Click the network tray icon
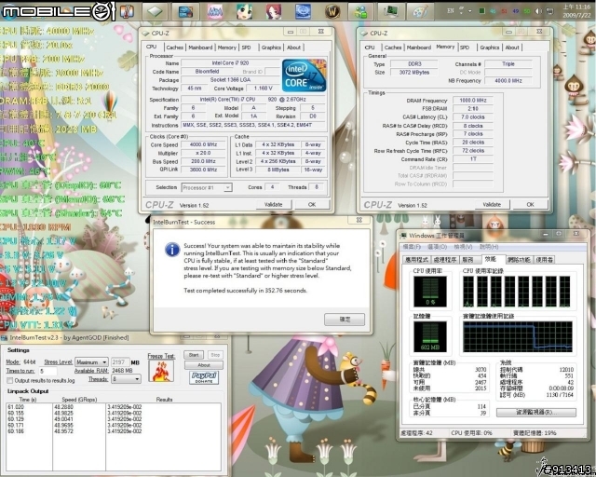Image resolution: width=596 pixels, height=477 pixels. pyautogui.click(x=550, y=11)
